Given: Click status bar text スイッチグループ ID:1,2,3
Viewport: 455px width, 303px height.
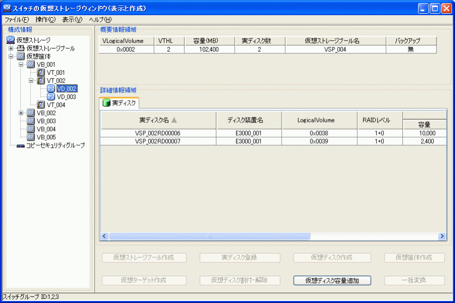Looking at the screenshot, I should tap(31, 296).
